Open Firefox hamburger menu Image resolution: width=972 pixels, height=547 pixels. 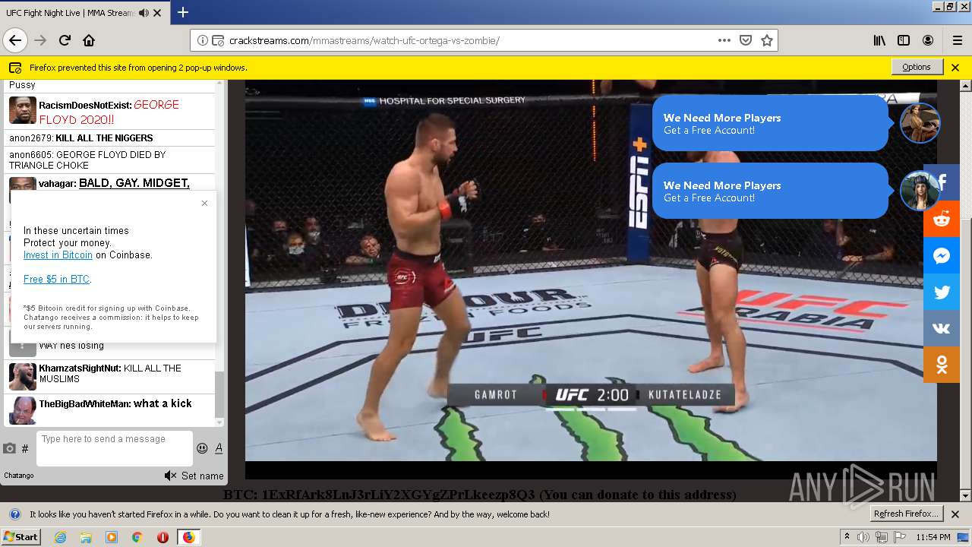(957, 40)
